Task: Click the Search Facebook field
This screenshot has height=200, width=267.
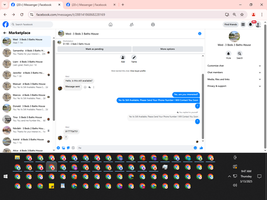Action: coord(32,25)
